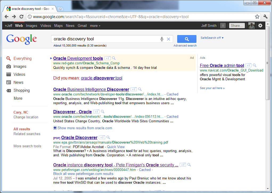Preview PDF Oracle Discoverer result with magnifier

pos(108,137)
